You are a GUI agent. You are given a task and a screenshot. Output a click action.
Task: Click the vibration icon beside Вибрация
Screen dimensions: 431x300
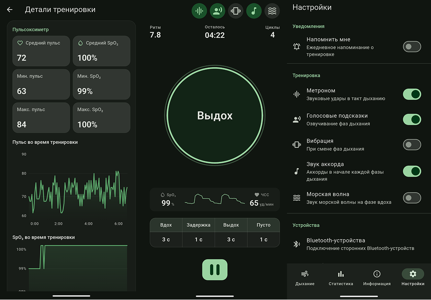[x=297, y=144]
